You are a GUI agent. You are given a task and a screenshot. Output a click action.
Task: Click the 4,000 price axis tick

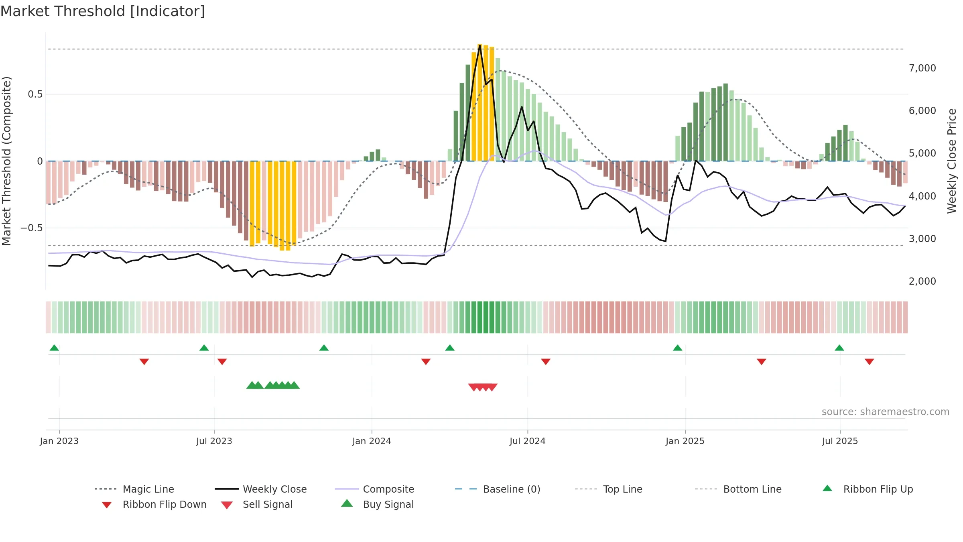pos(922,196)
